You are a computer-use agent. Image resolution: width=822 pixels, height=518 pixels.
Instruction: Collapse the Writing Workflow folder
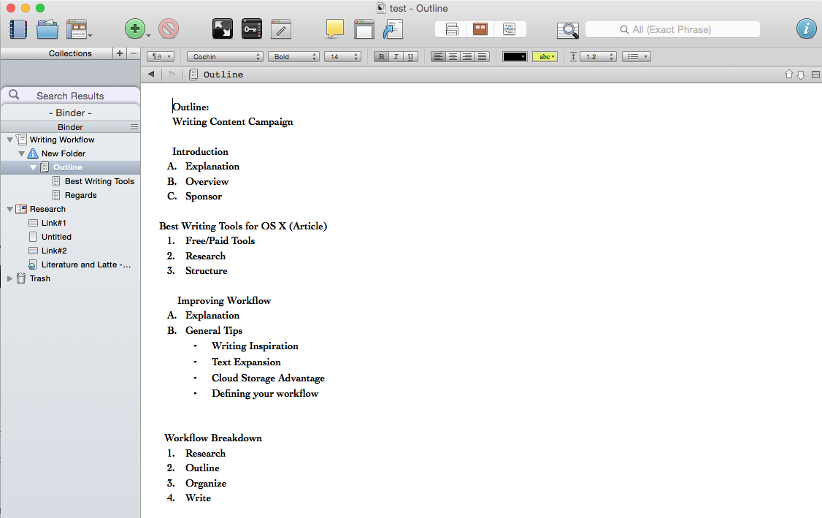pyautogui.click(x=10, y=140)
